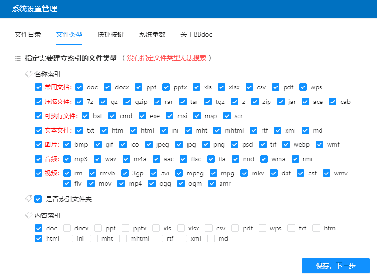
Task: Toggle the bmp checkbox
Action: coord(67,144)
